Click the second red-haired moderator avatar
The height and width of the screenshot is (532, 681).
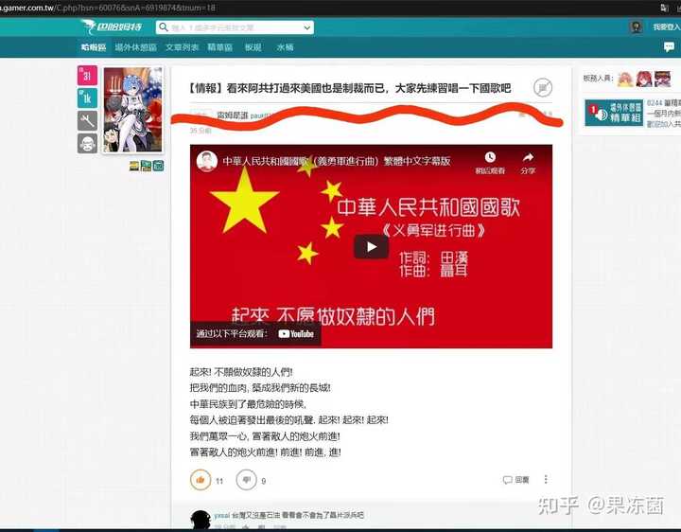644,79
